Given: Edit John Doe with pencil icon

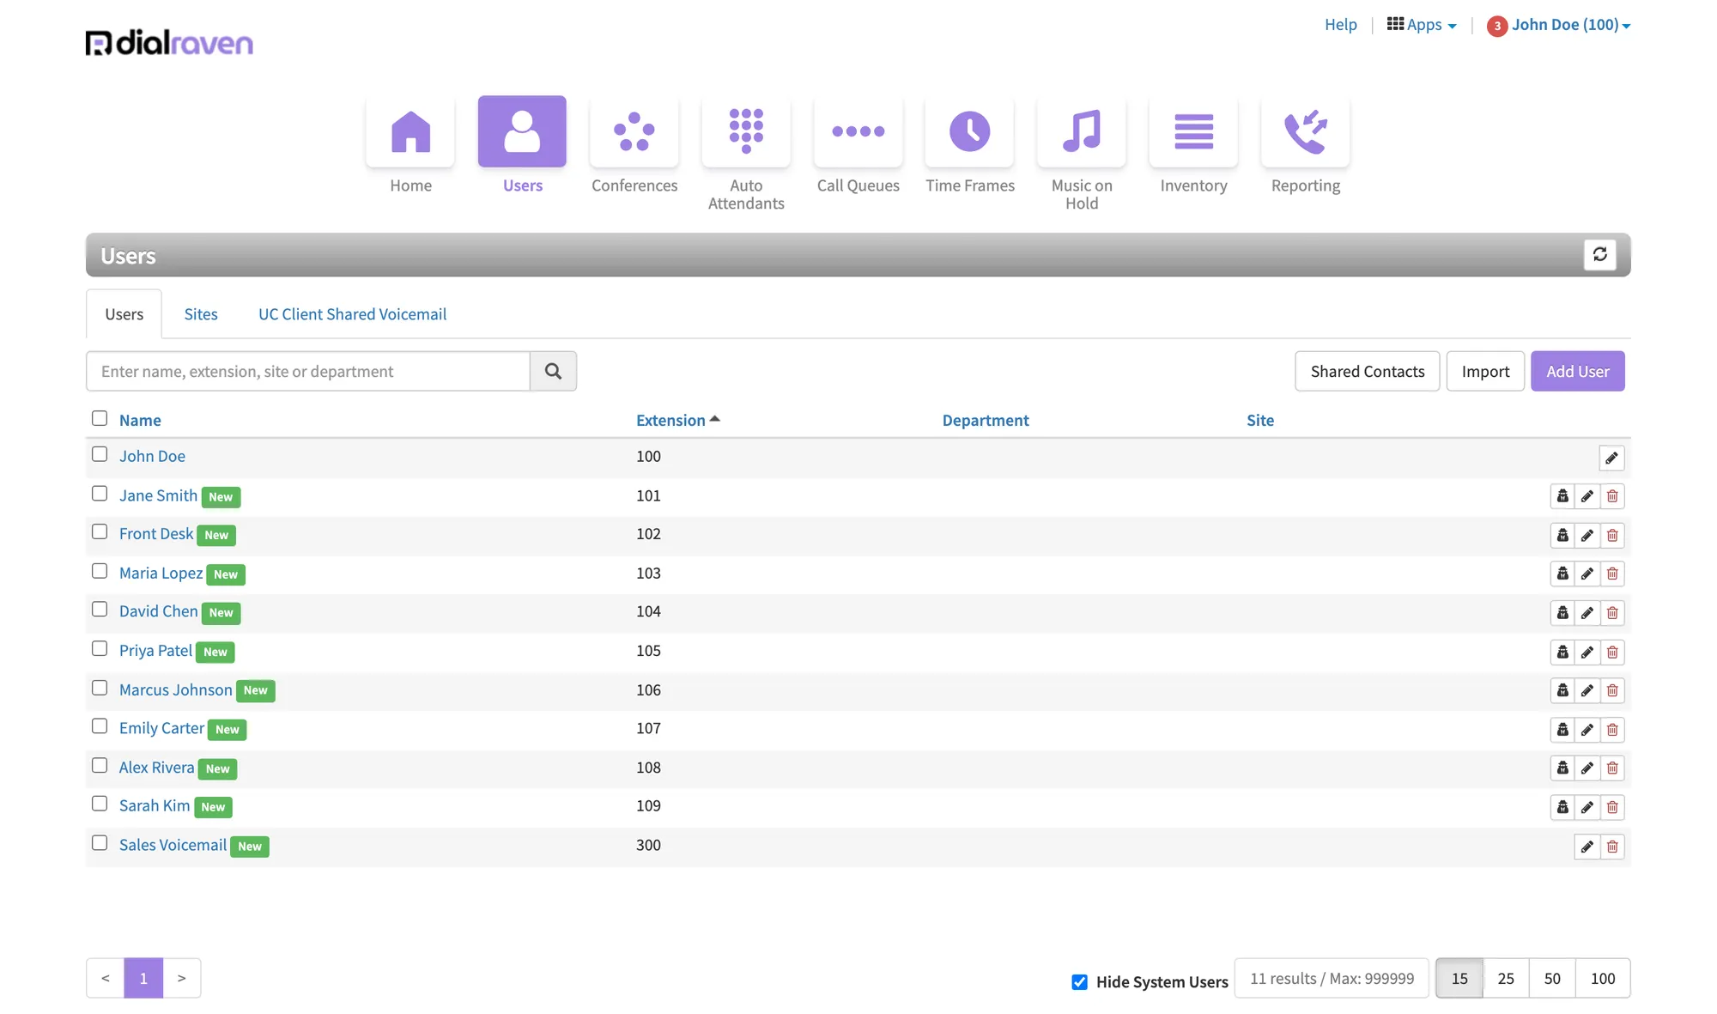Looking at the screenshot, I should pos(1611,458).
